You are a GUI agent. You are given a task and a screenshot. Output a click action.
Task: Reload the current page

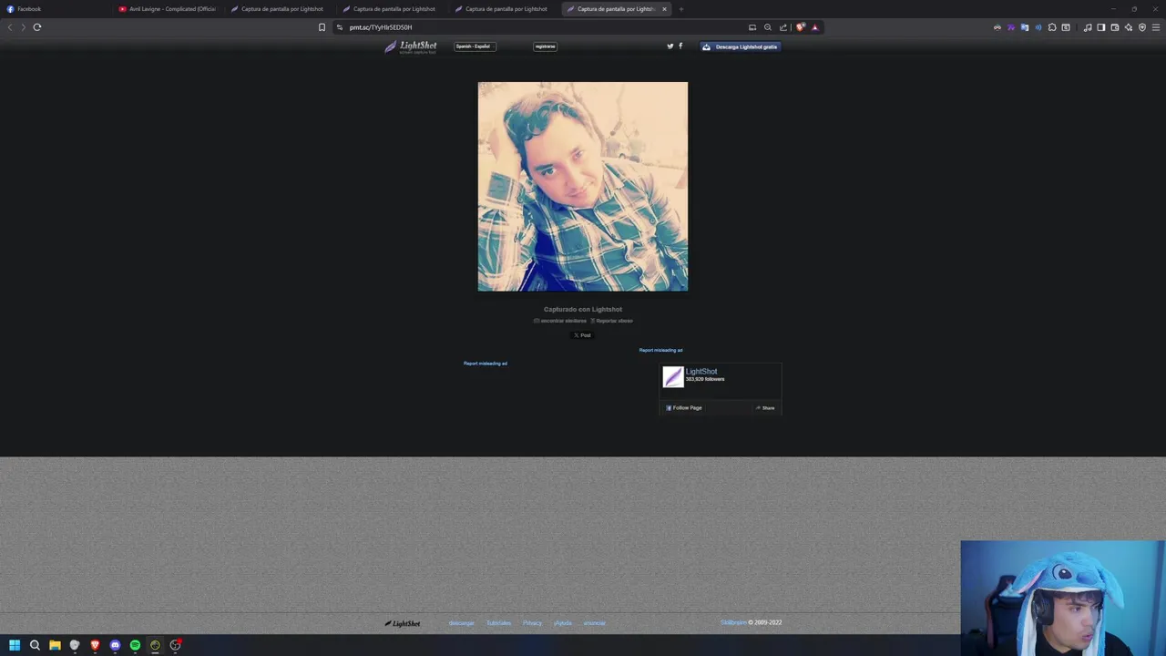37,27
